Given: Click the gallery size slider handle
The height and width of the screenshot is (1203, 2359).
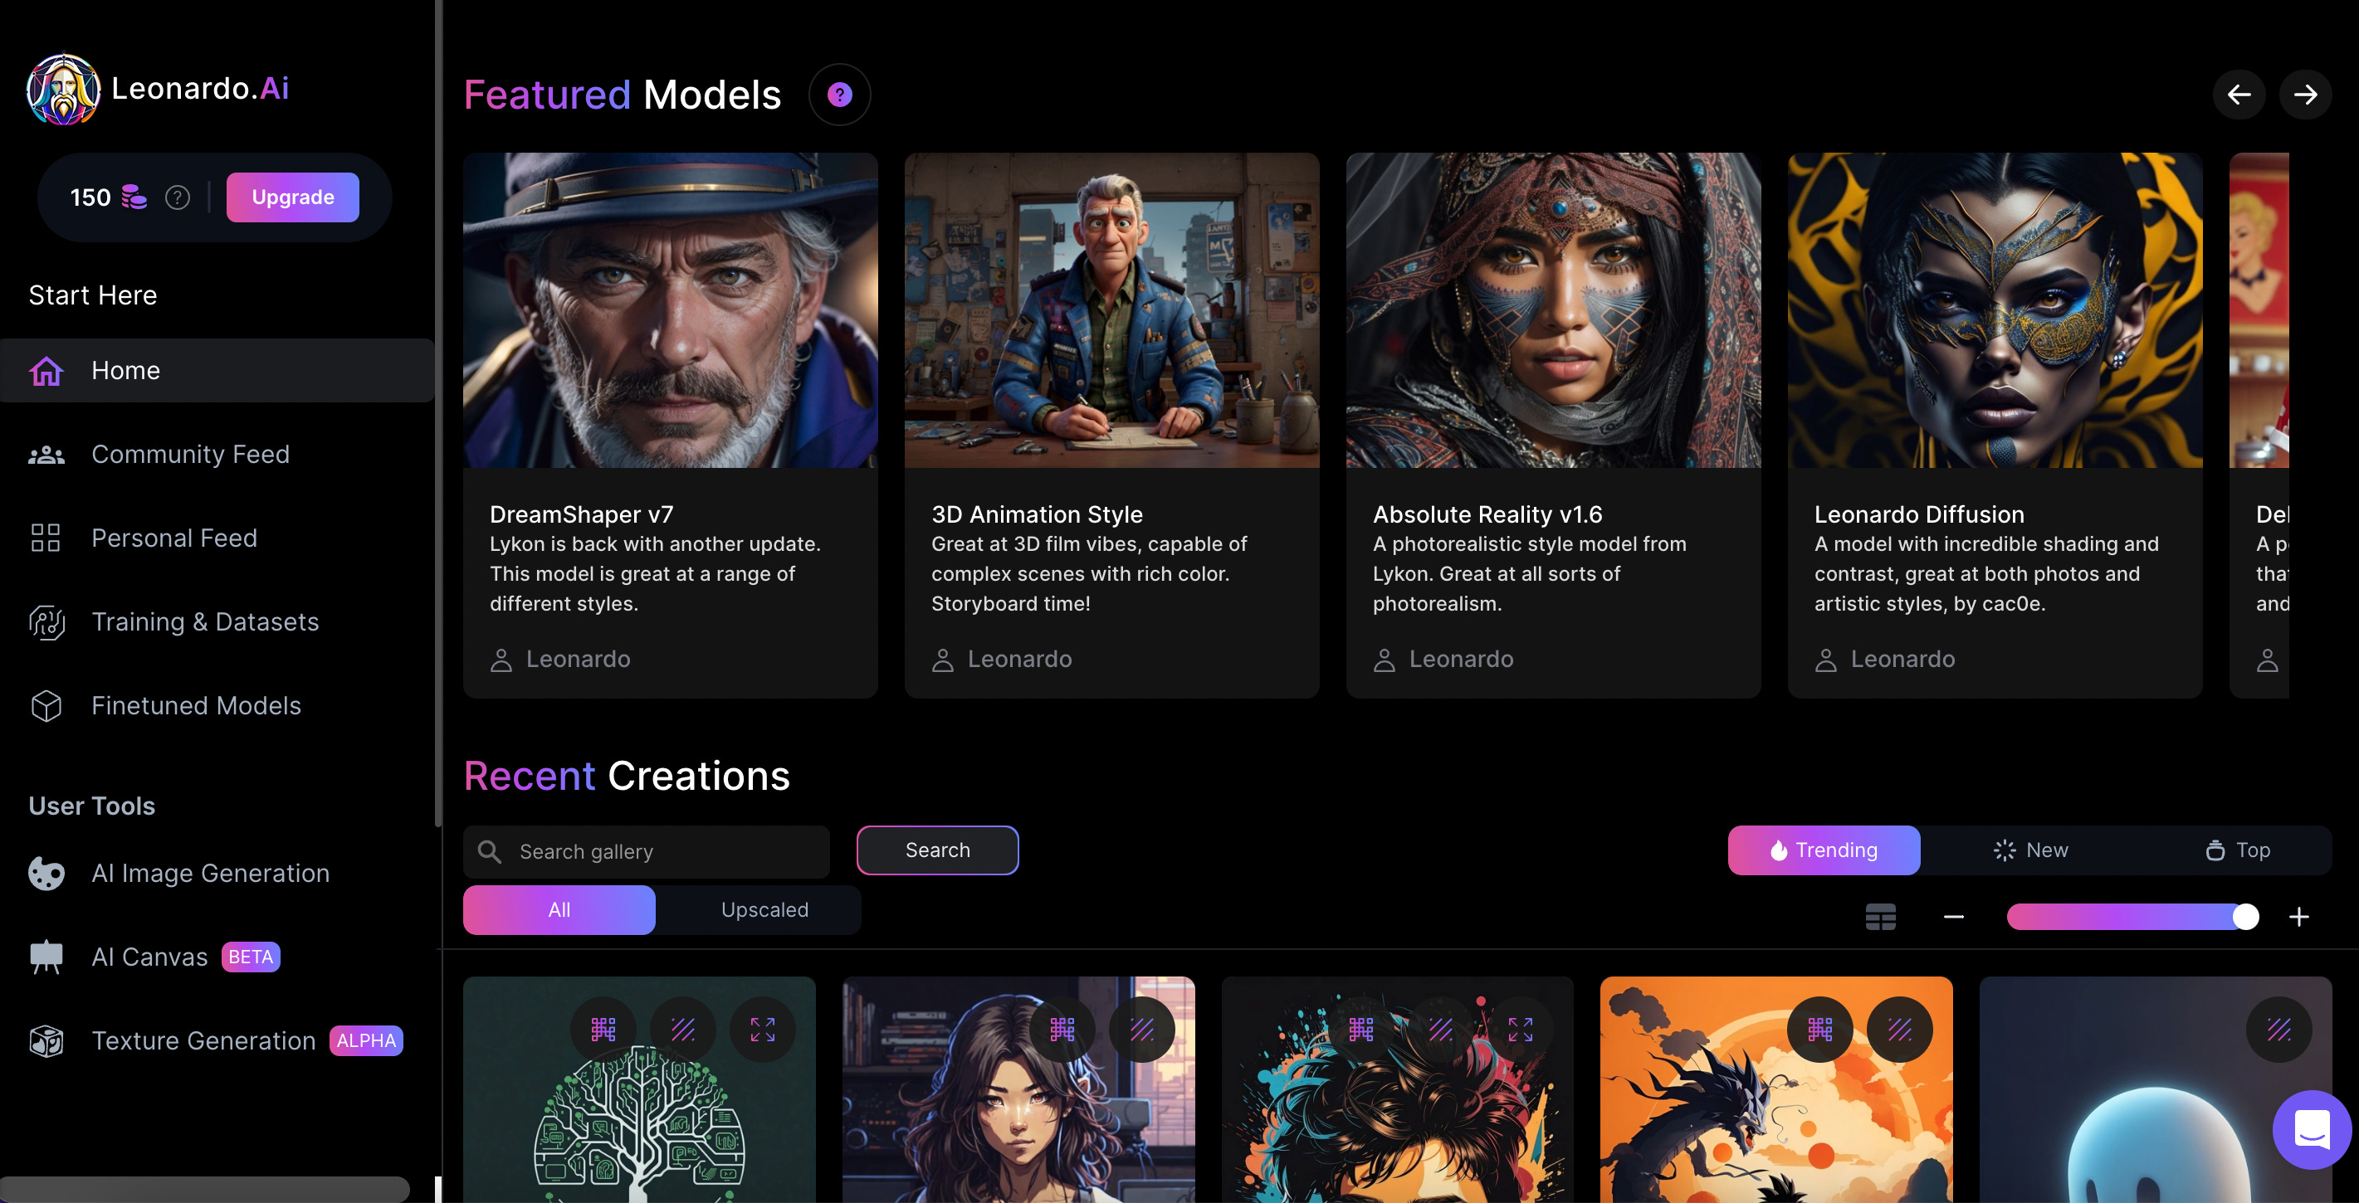Looking at the screenshot, I should coord(2244,917).
